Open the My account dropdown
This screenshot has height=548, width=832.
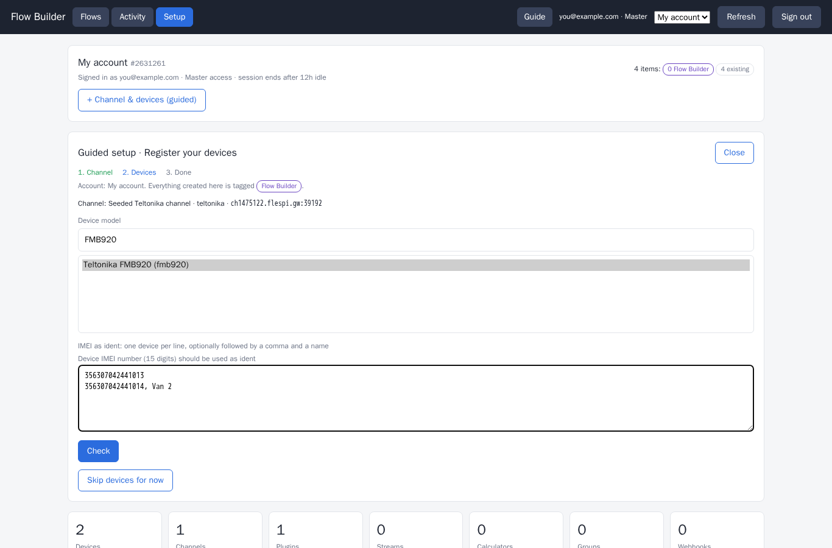pos(682,17)
